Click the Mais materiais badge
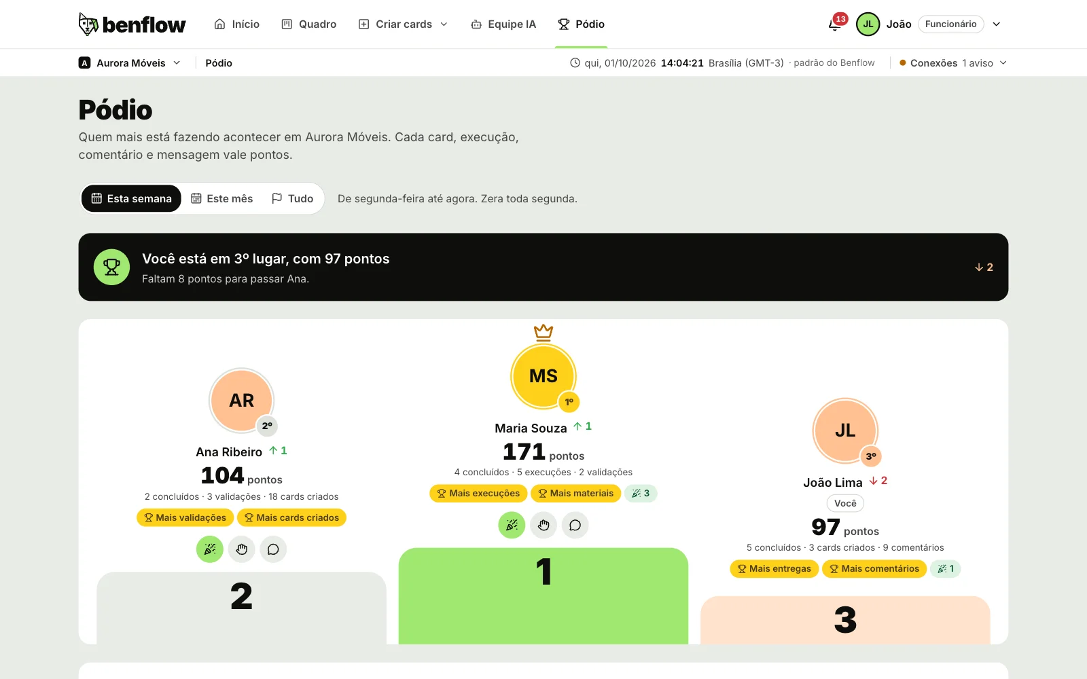1087x679 pixels. tap(575, 494)
